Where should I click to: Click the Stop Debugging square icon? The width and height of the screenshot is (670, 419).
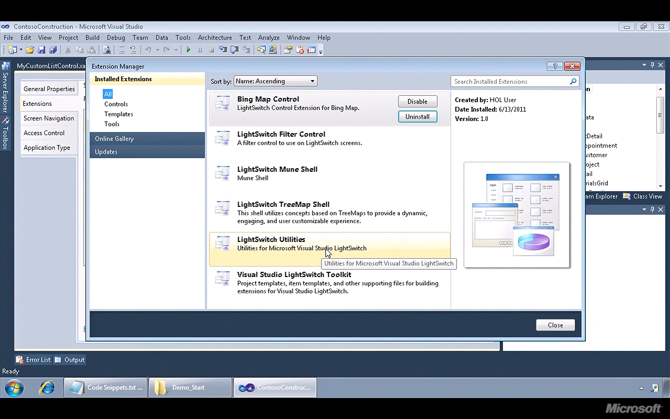coord(211,50)
